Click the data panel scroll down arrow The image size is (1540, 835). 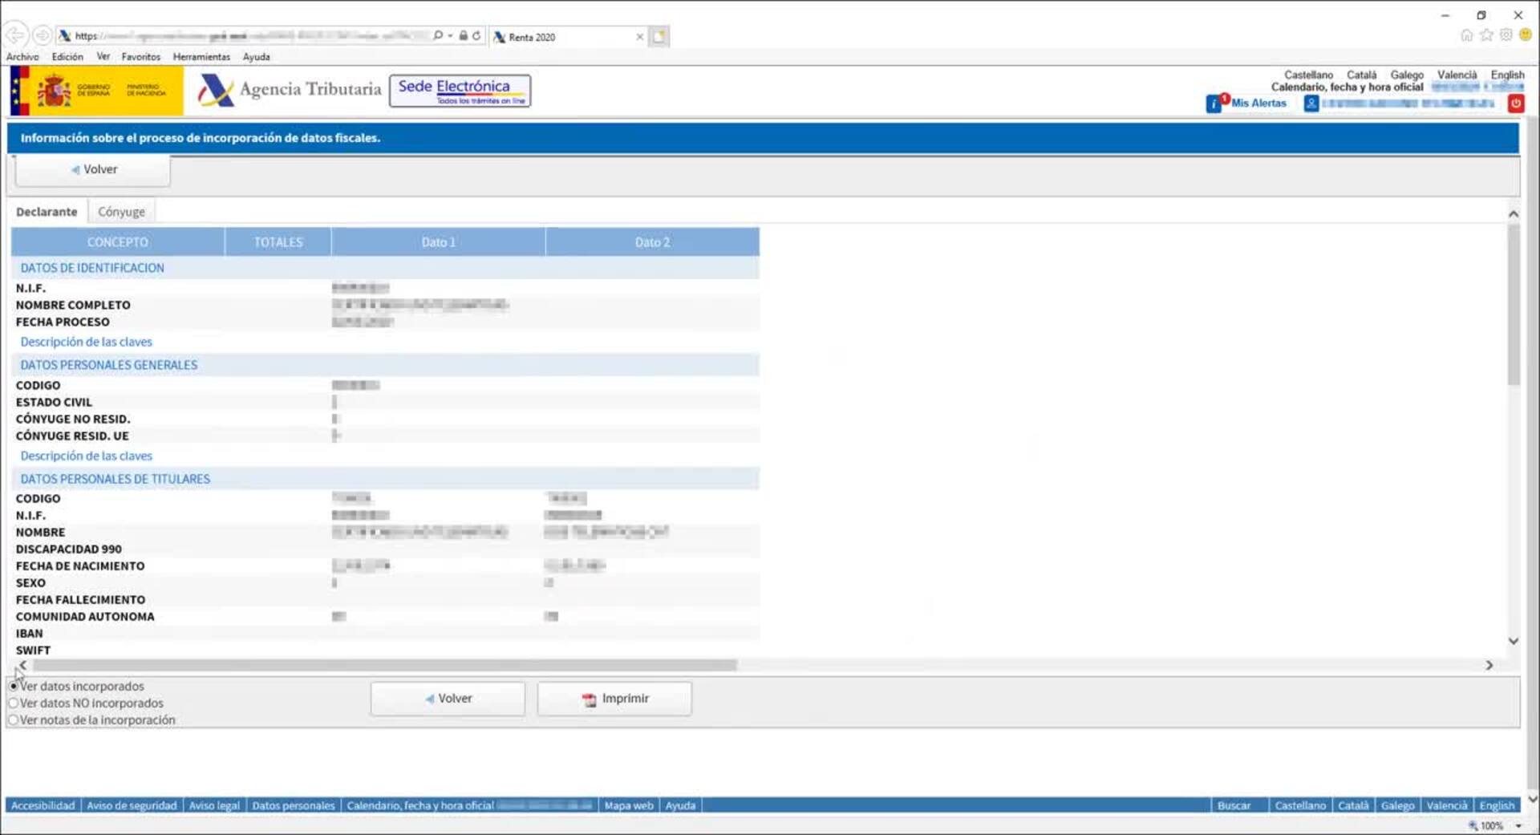tap(1513, 641)
